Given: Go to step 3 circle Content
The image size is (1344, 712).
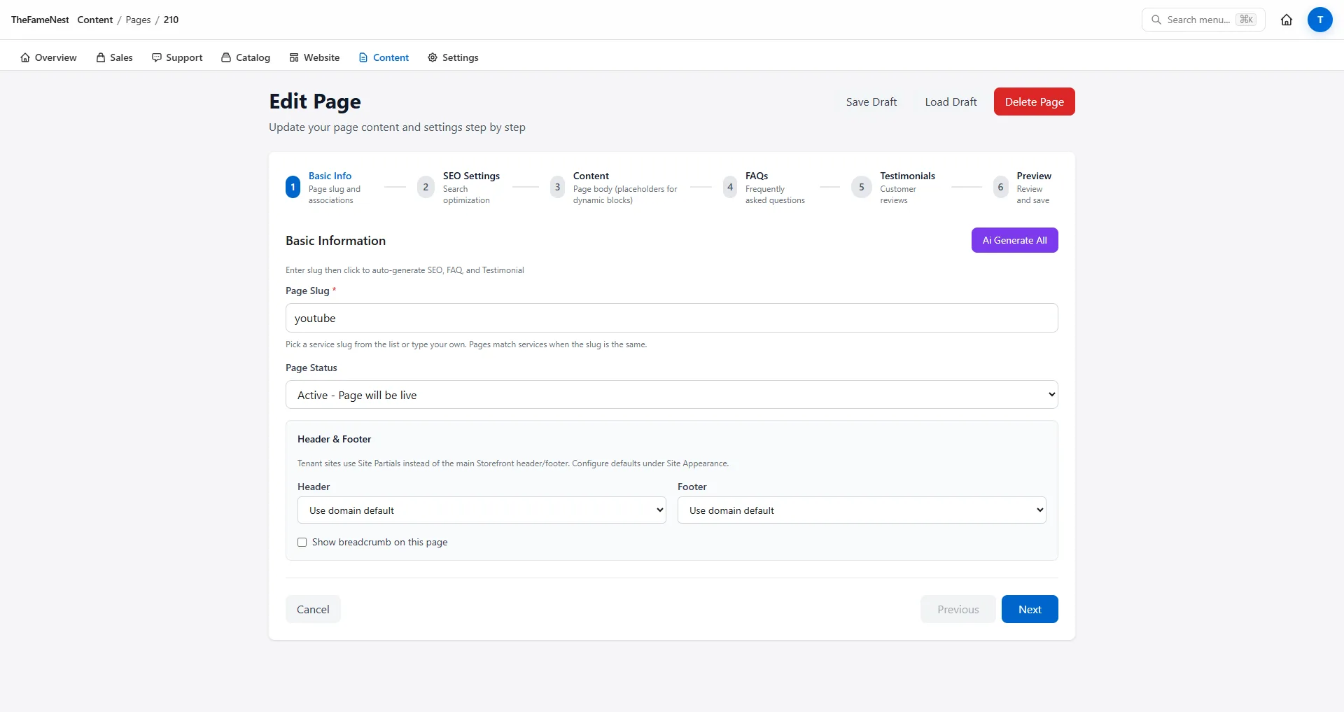Looking at the screenshot, I should pyautogui.click(x=557, y=187).
